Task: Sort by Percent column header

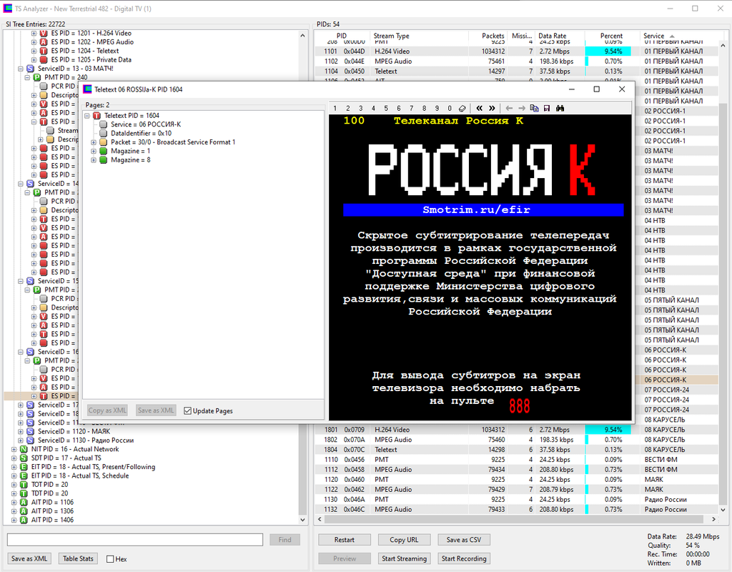Action: [611, 36]
